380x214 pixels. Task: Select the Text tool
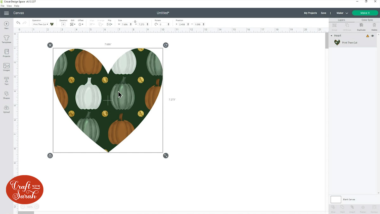[6, 81]
